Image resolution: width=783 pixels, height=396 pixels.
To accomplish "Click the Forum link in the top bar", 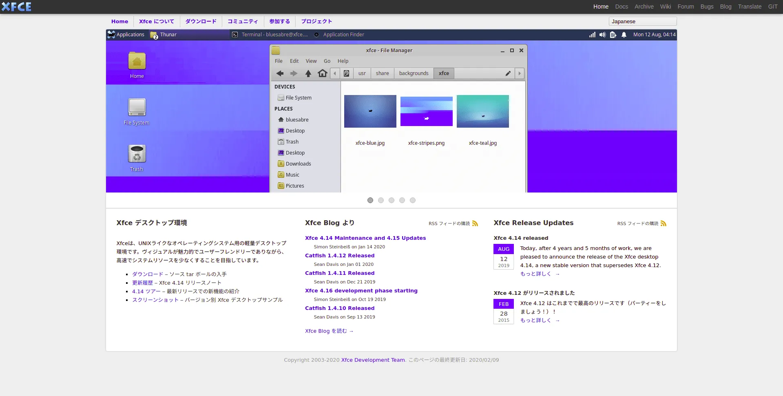I will pos(686,7).
